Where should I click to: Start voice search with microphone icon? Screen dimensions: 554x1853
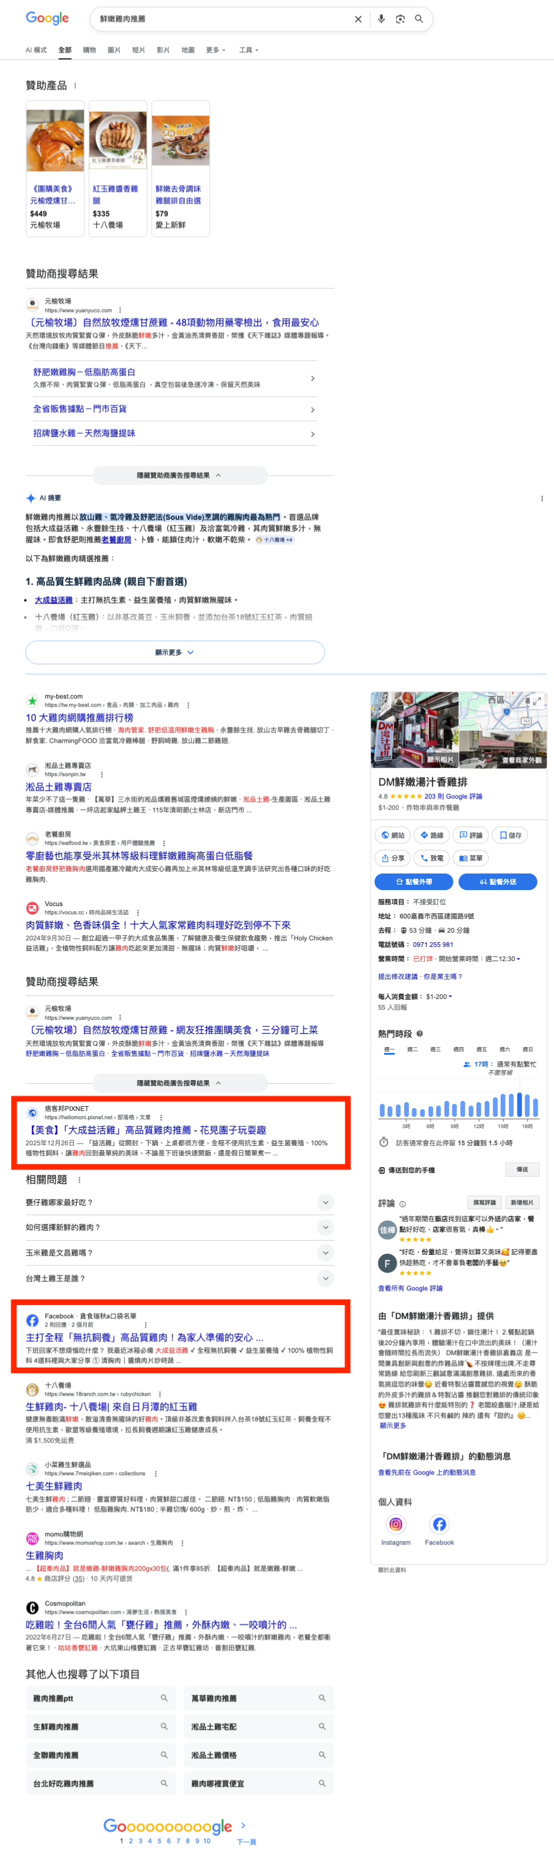tap(382, 20)
